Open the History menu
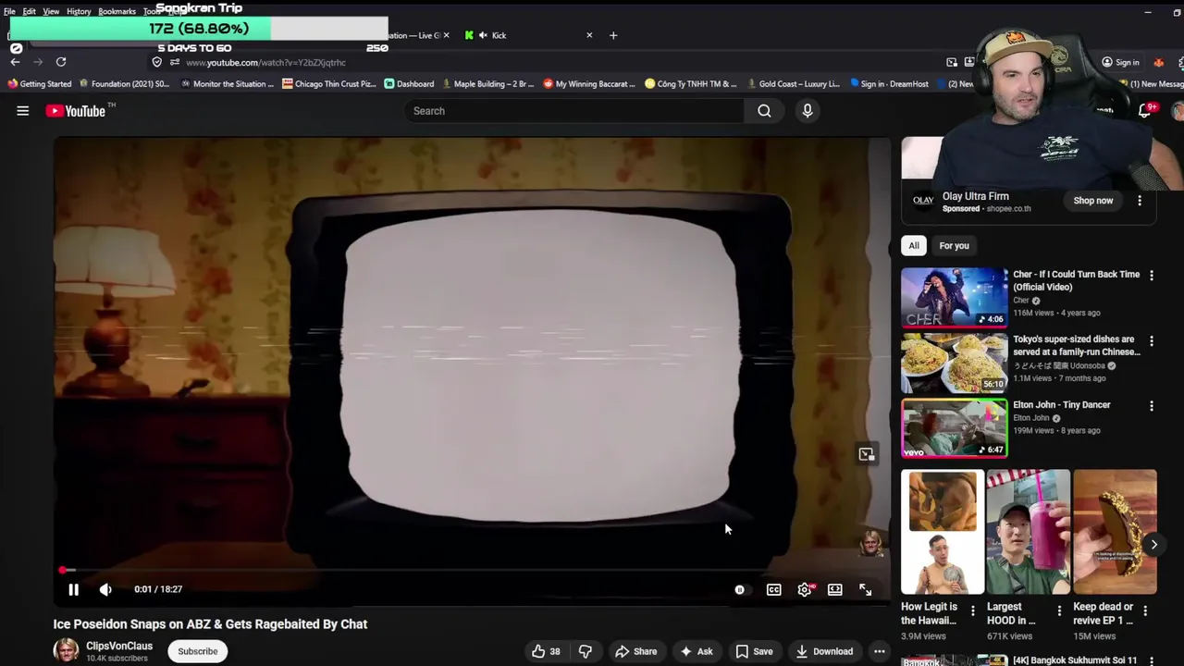1184x666 pixels. point(79,11)
